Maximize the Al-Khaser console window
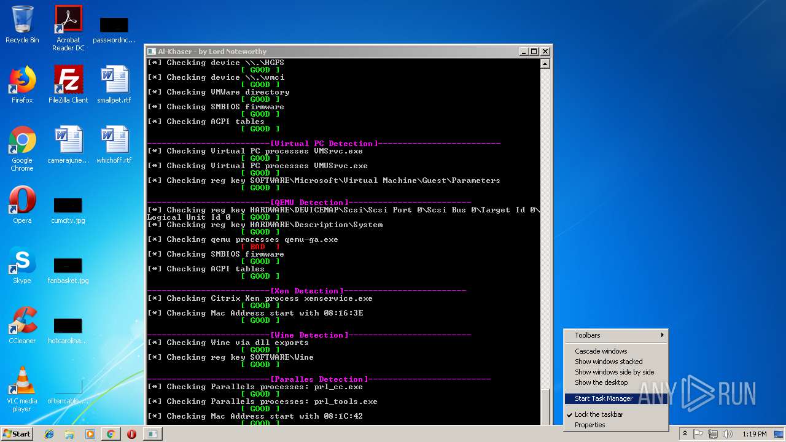The image size is (786, 442). coord(534,52)
